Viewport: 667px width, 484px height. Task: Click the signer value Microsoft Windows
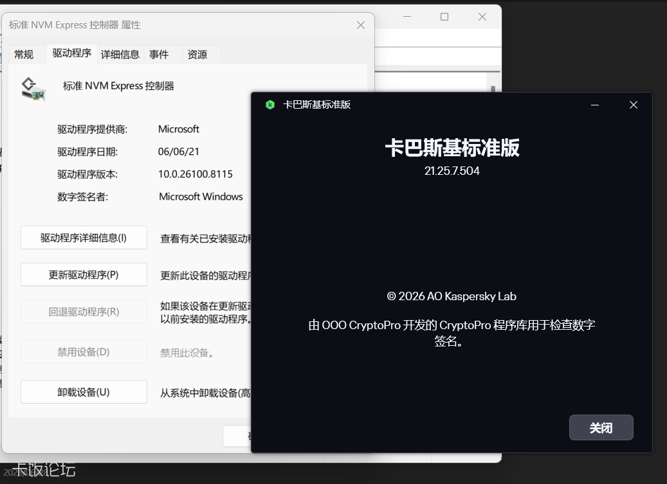[x=201, y=197]
